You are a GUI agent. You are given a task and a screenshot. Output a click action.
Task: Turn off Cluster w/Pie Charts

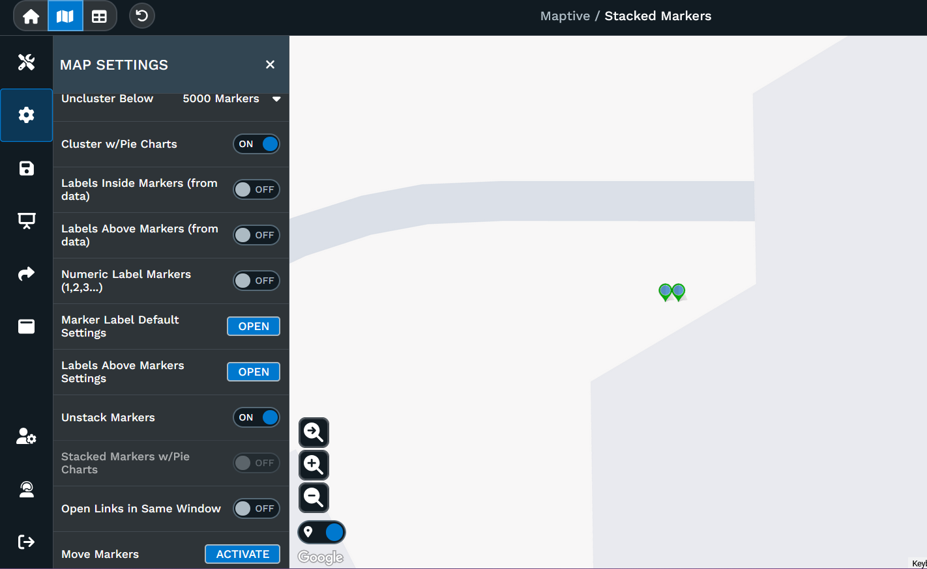(257, 144)
